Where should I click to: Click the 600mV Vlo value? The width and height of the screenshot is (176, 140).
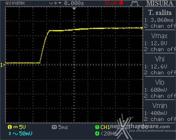tap(159, 90)
